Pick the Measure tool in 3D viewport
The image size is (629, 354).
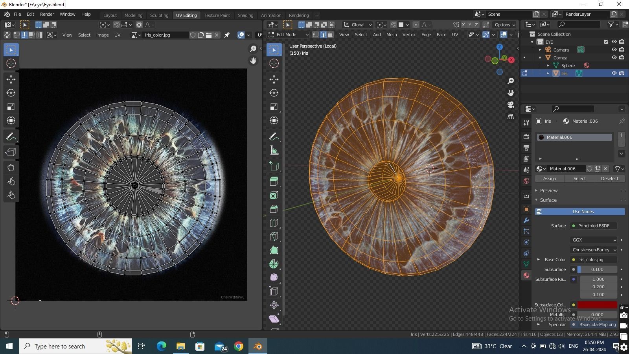tap(274, 150)
